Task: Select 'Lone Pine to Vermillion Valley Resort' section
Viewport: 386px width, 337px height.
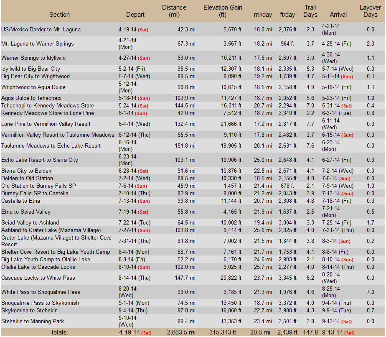Action: click(x=46, y=124)
